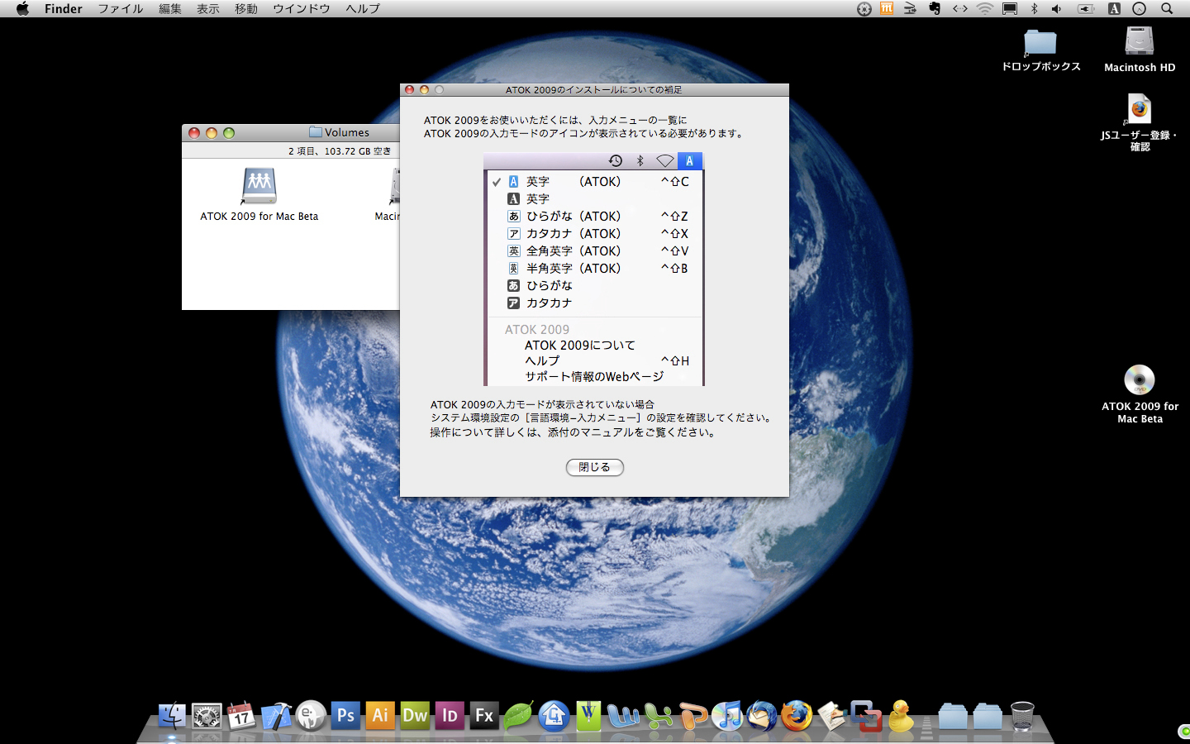This screenshot has height=744, width=1190.
Task: Launch Photoshop from the Dock
Action: click(x=345, y=716)
